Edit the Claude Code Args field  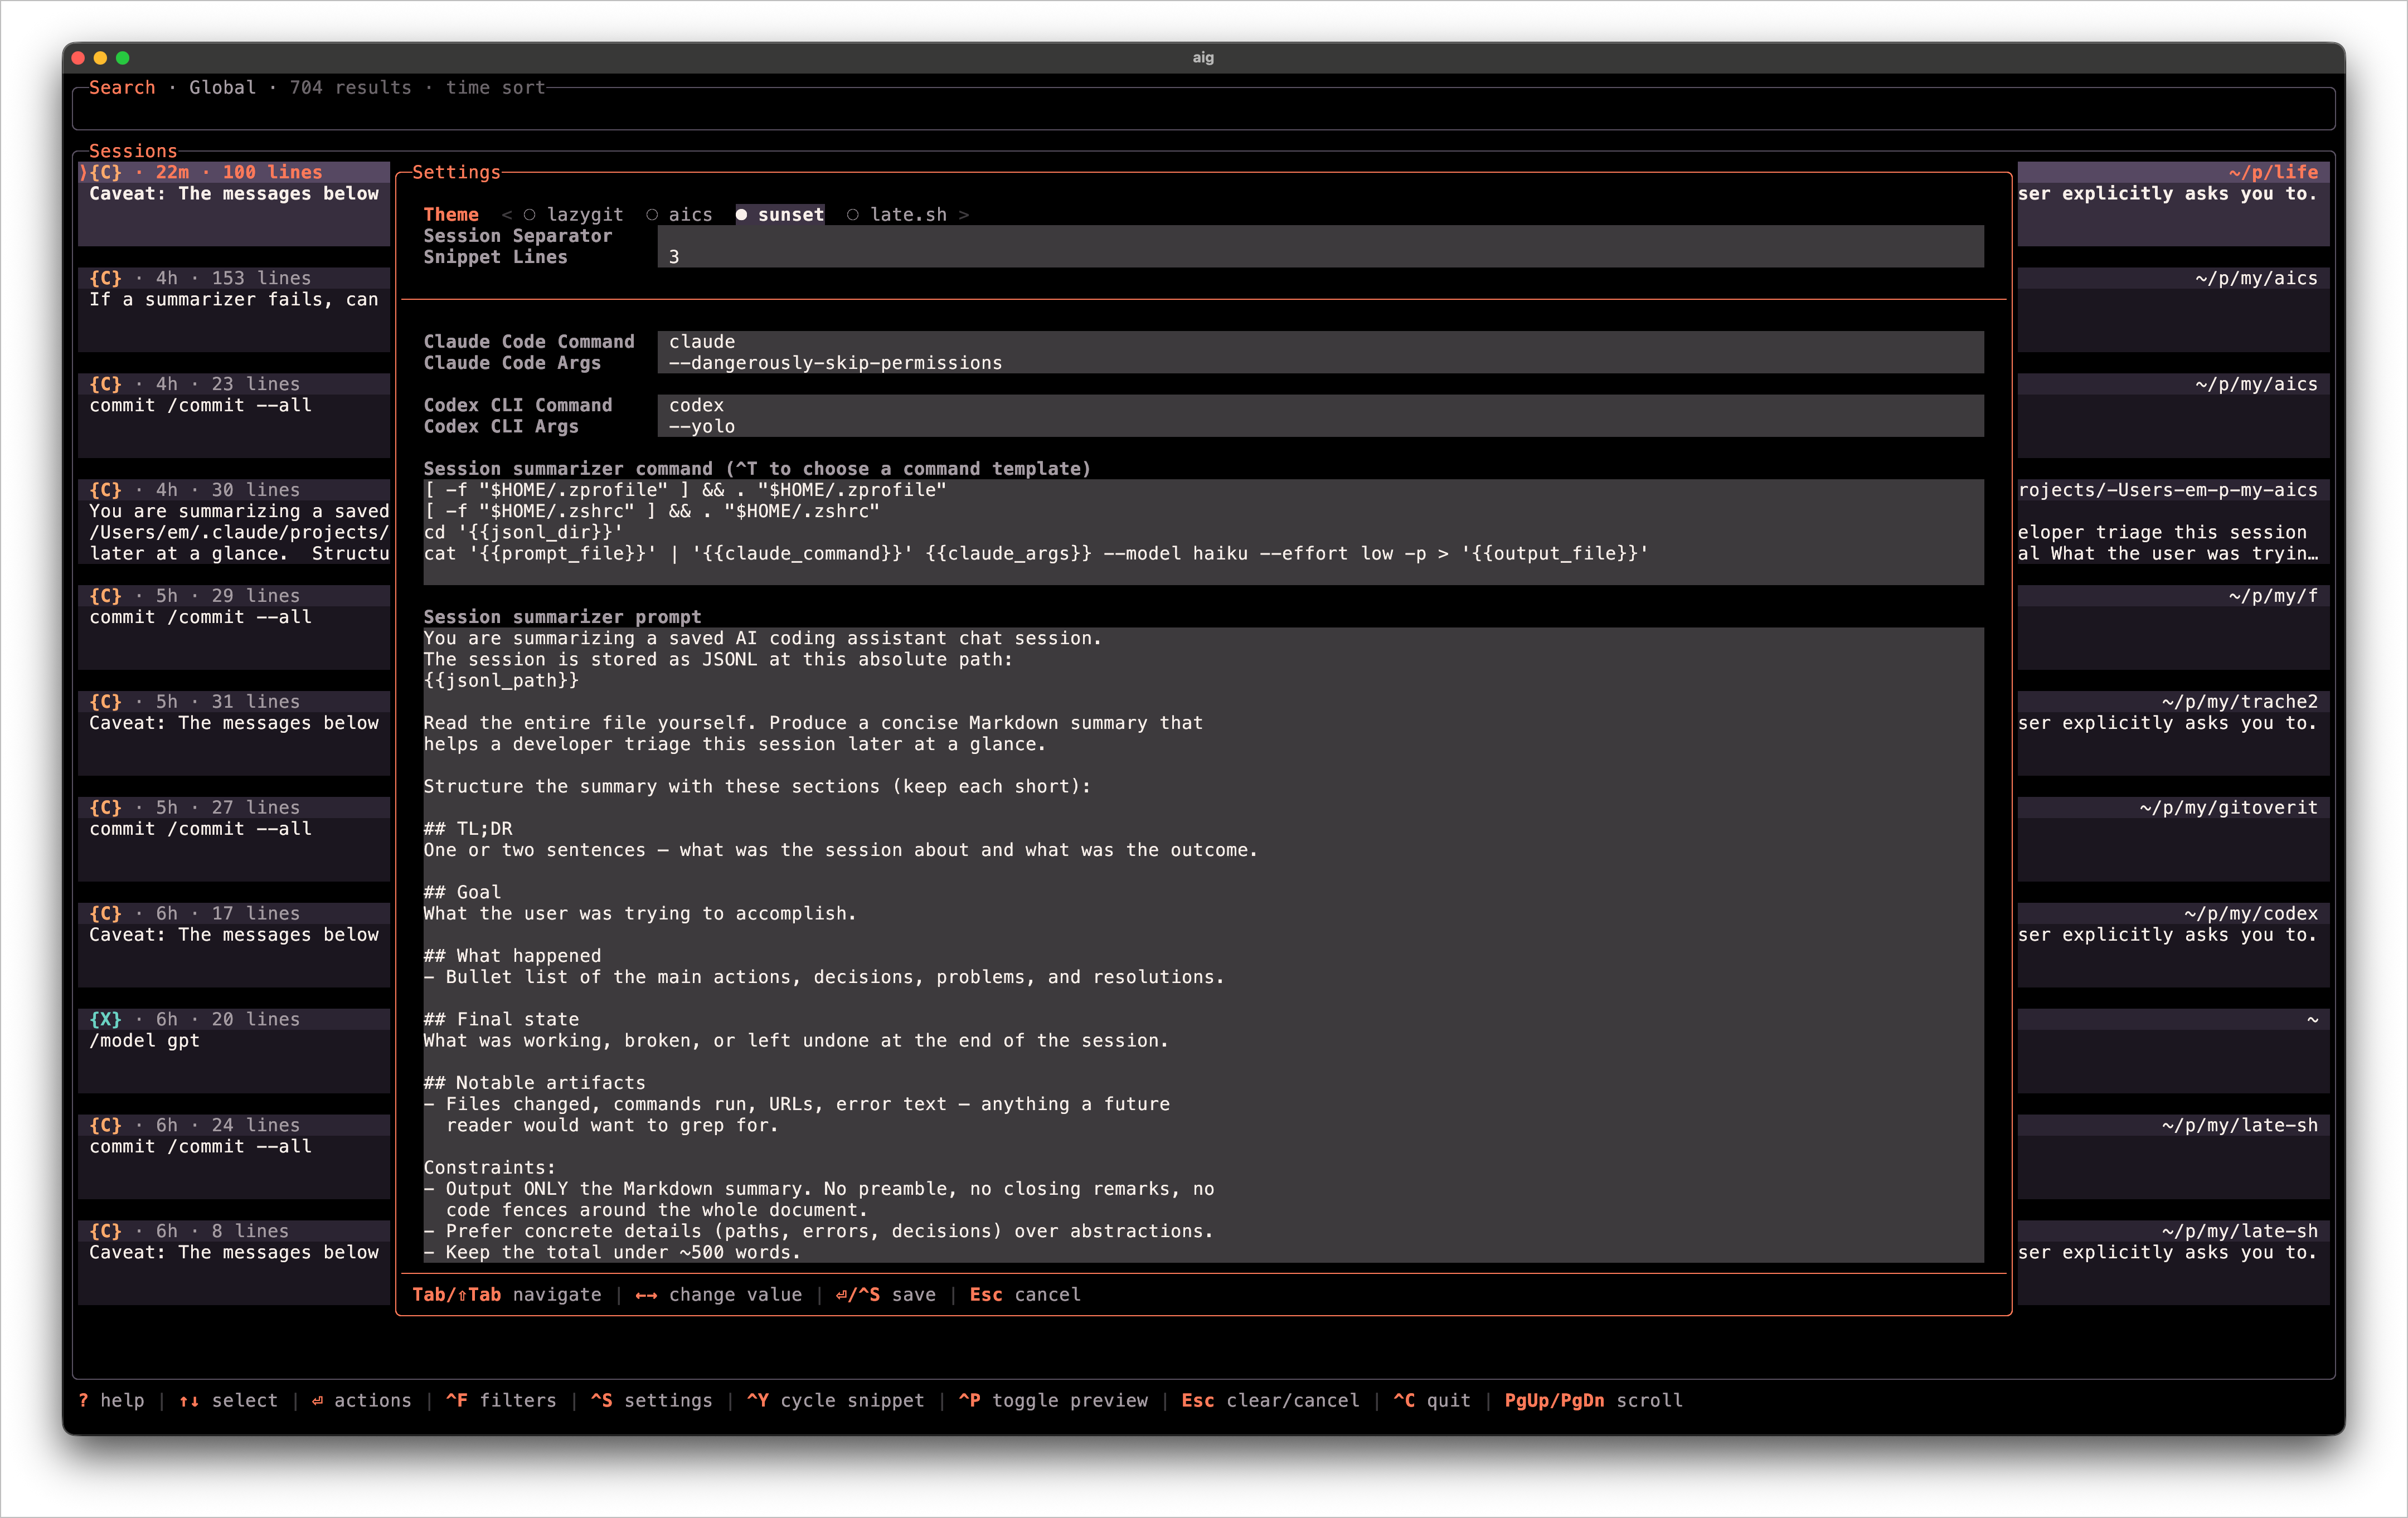click(1320, 363)
